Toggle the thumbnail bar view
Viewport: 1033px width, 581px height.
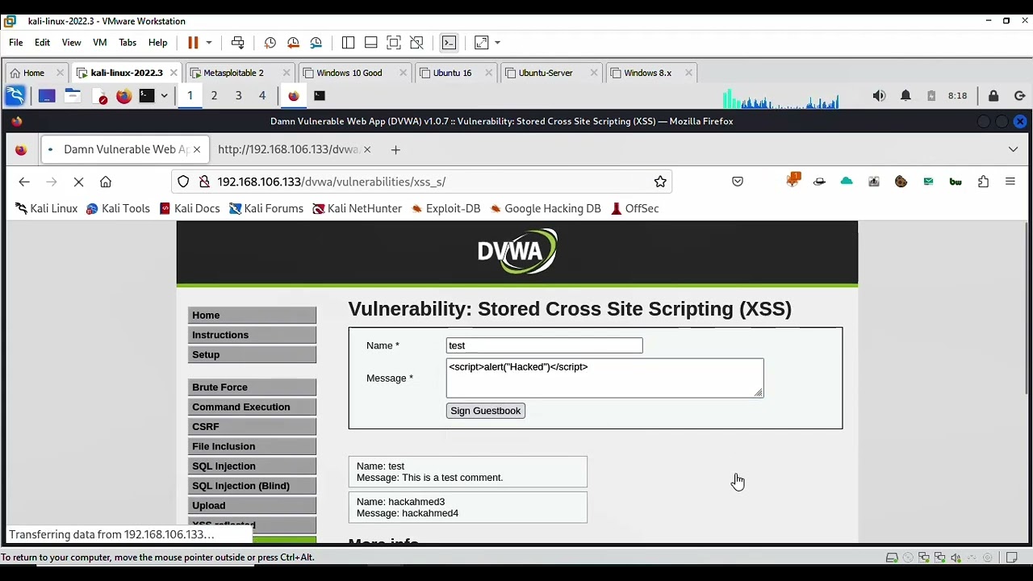(370, 43)
